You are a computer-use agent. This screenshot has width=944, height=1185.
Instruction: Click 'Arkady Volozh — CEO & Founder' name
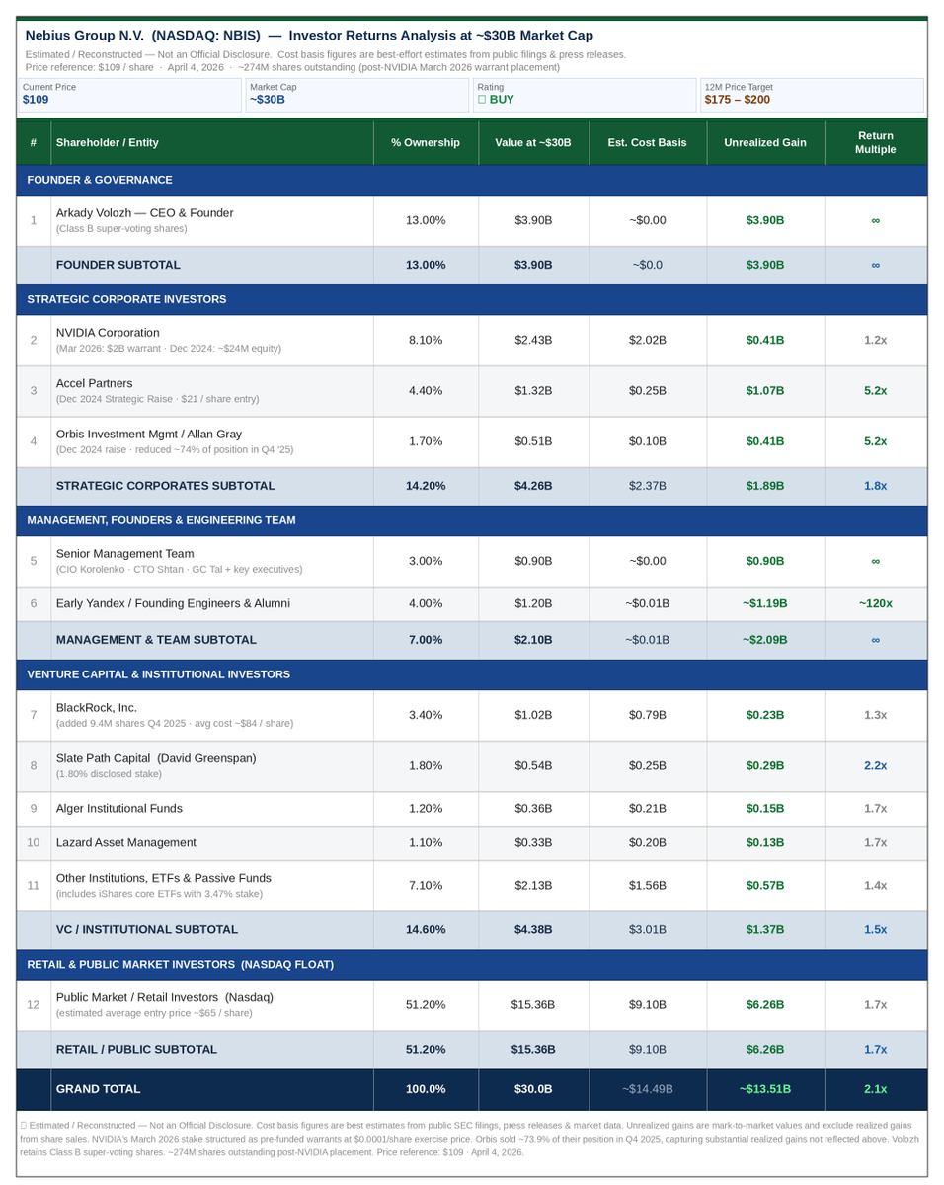pyautogui.click(x=145, y=212)
